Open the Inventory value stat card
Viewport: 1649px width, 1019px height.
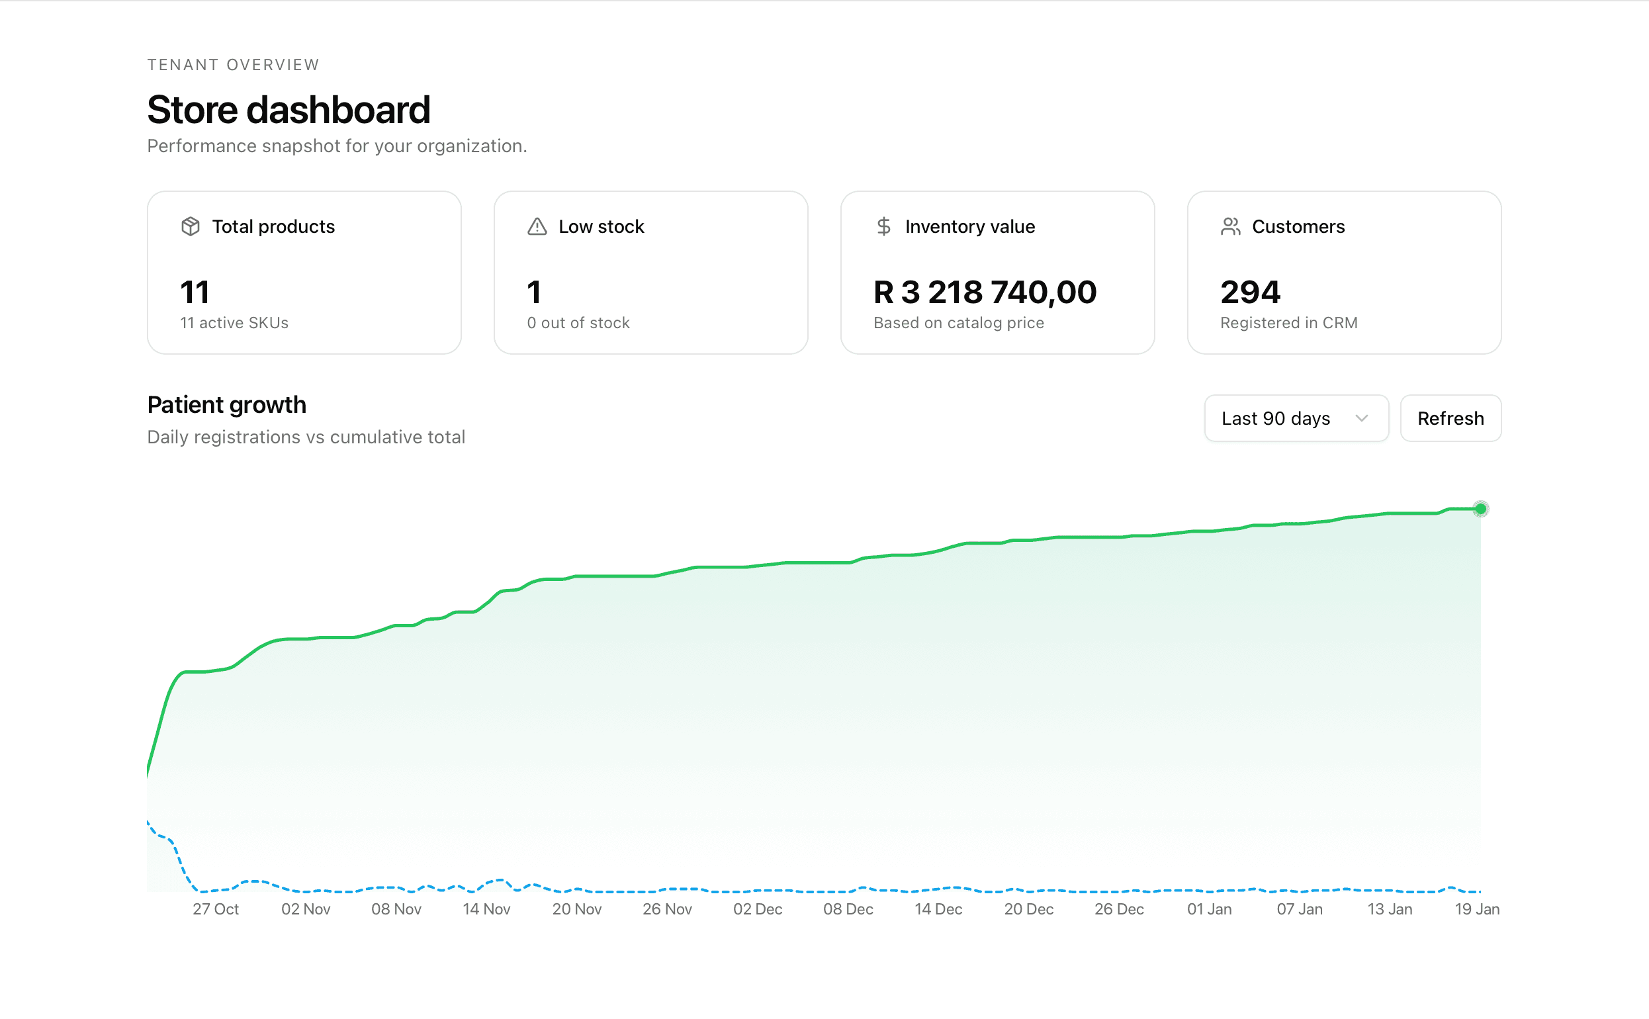[997, 273]
